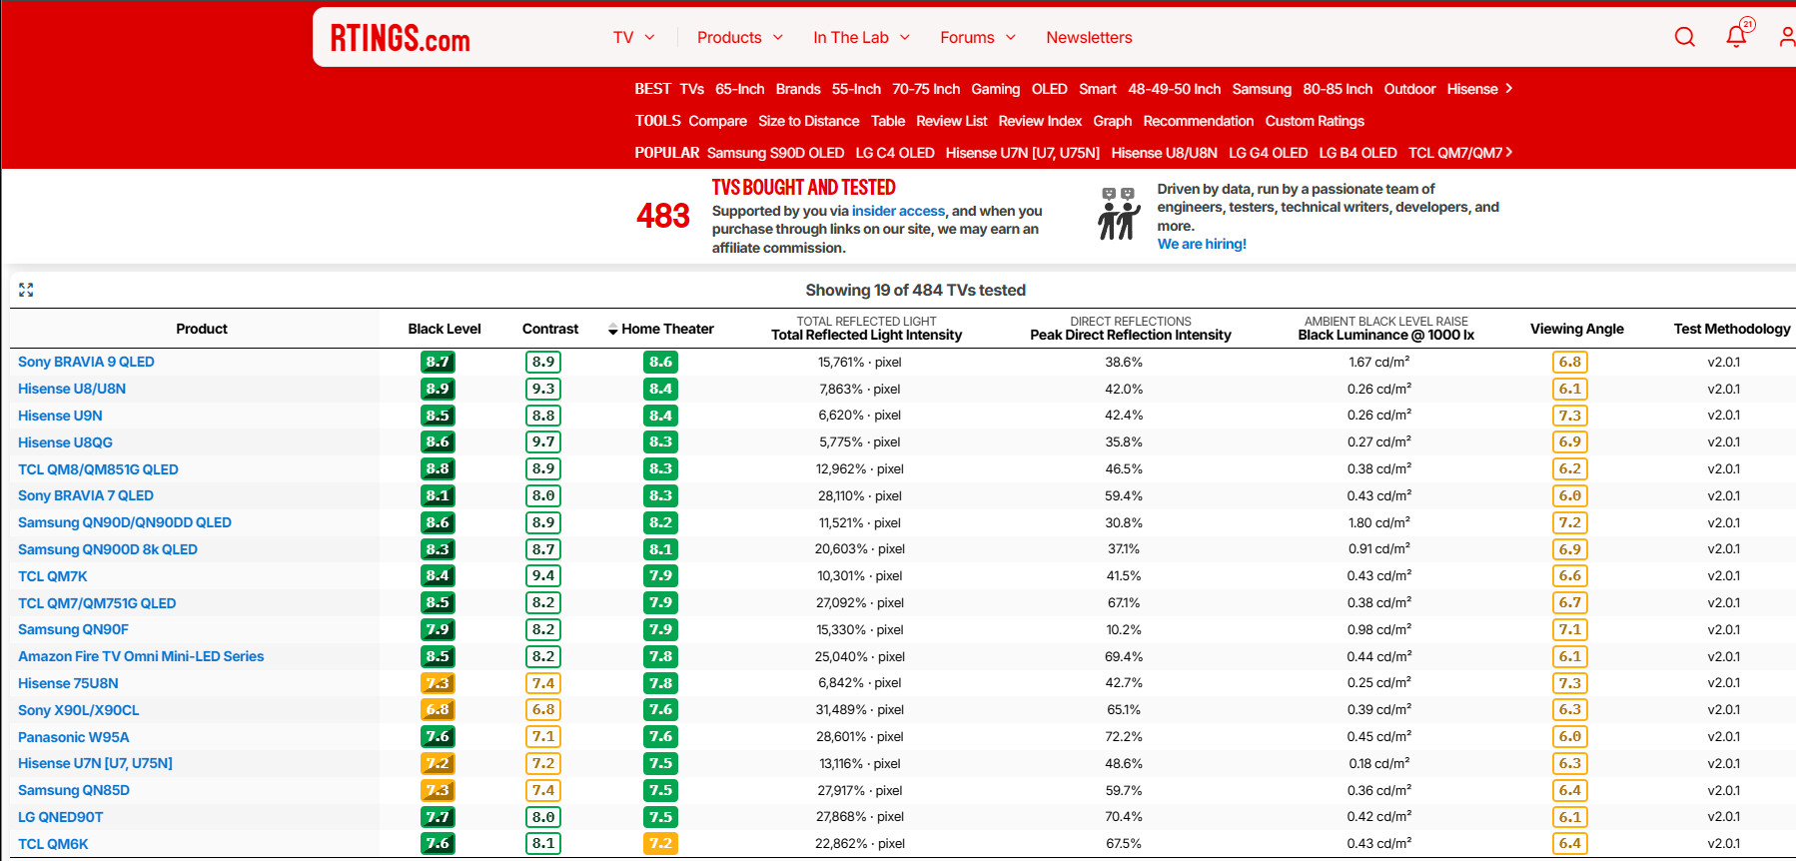Open the search magnifier icon
The image size is (1796, 861).
coord(1684,37)
